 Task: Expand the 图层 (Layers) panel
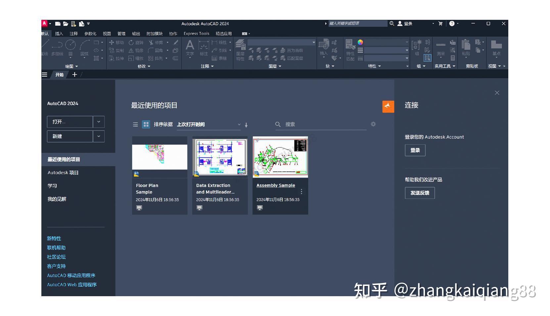pos(275,66)
